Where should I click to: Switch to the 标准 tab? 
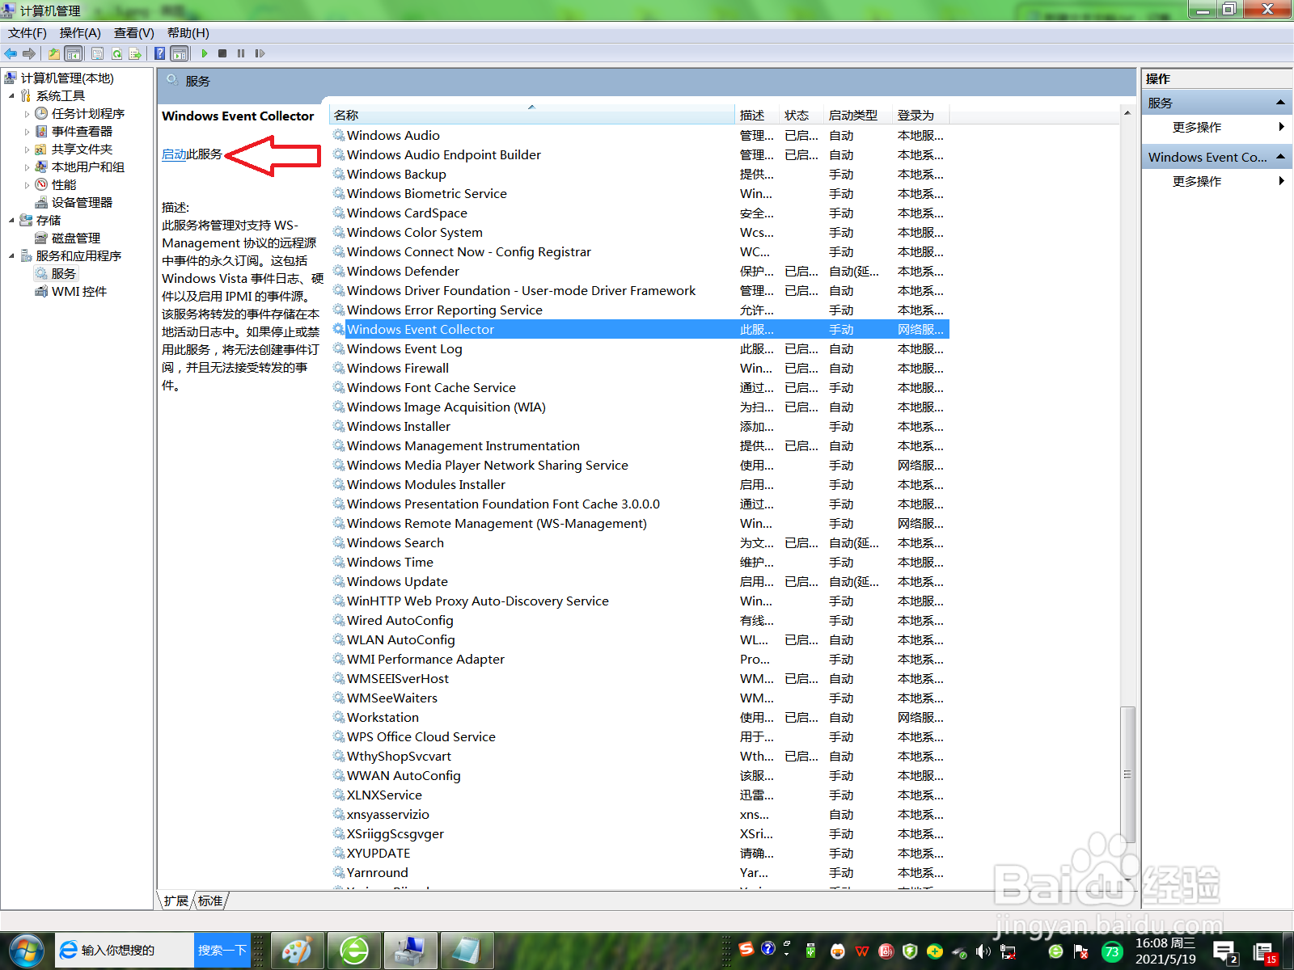210,900
